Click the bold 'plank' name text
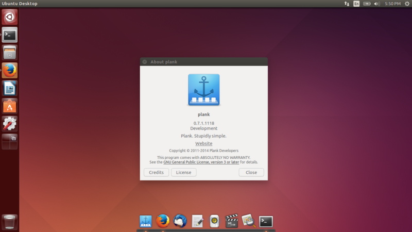Screen dimensions: 412x232 (203, 114)
